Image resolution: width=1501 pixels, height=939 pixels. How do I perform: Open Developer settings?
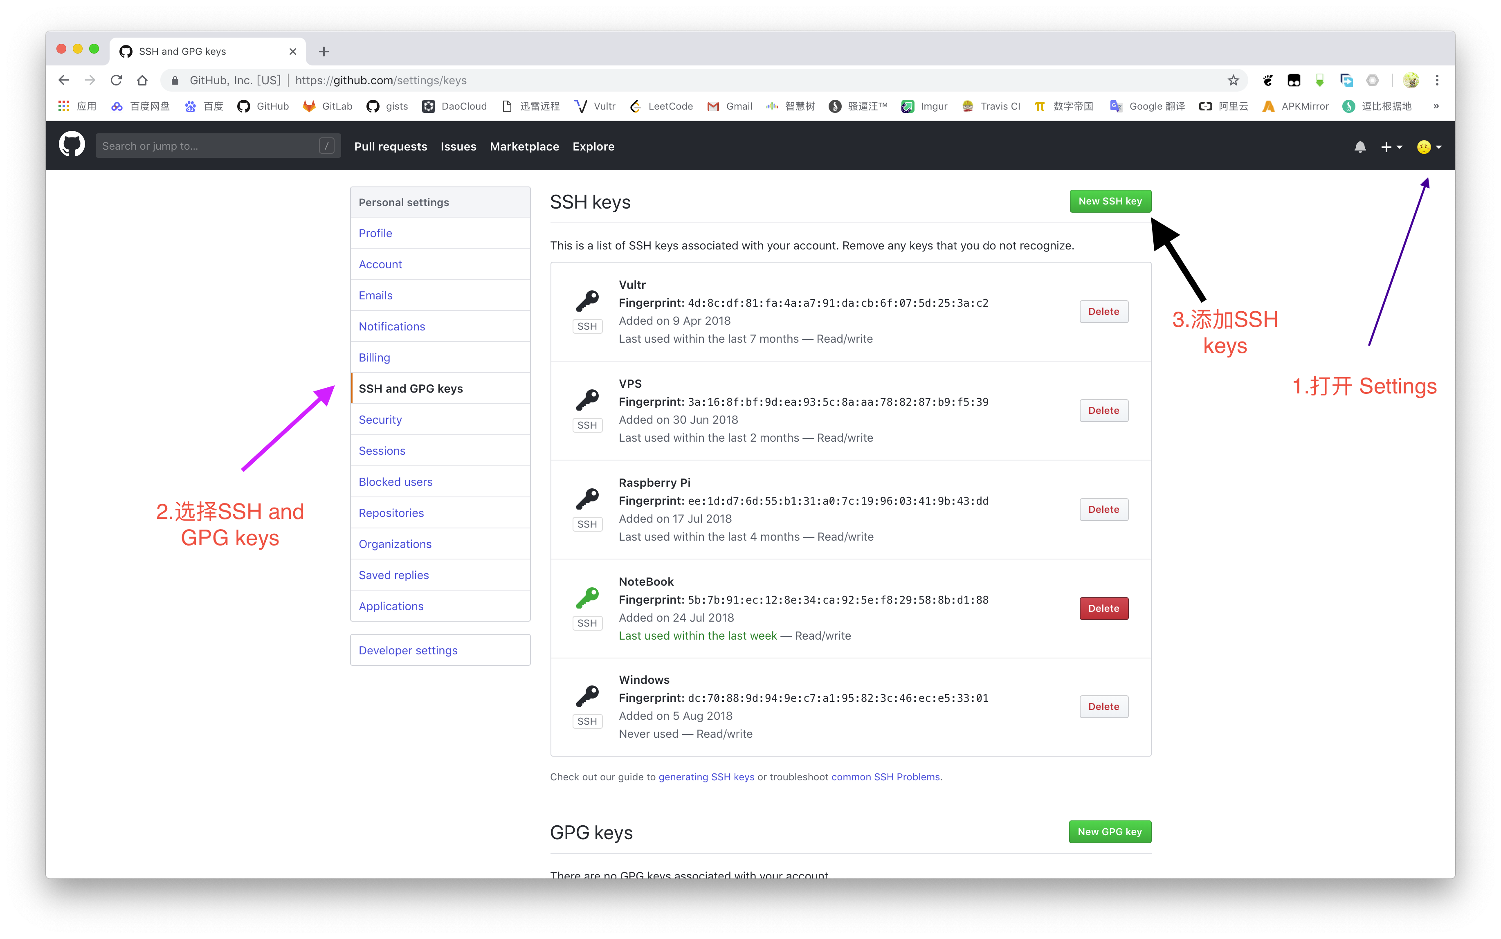coord(440,649)
